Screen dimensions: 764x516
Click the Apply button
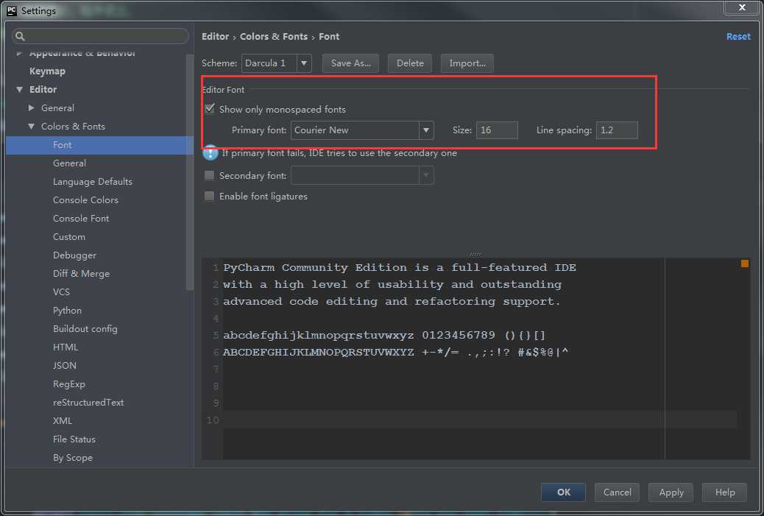point(671,492)
